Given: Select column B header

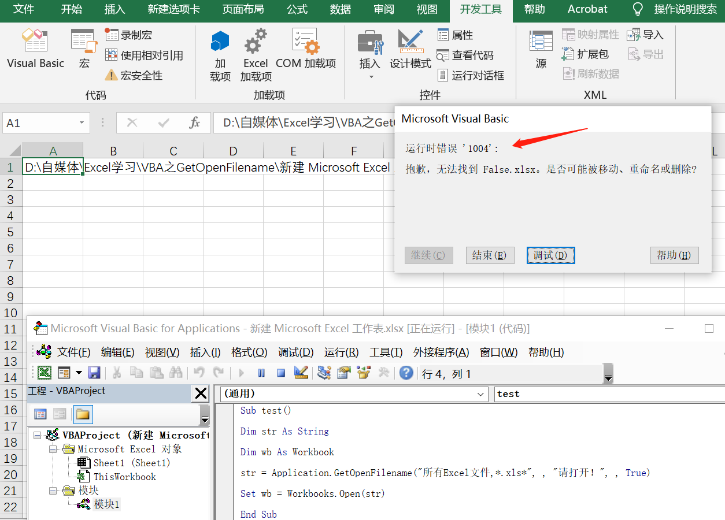Looking at the screenshot, I should [113, 151].
